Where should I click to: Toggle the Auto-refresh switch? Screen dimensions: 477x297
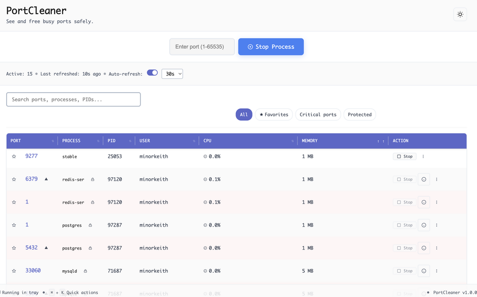152,73
